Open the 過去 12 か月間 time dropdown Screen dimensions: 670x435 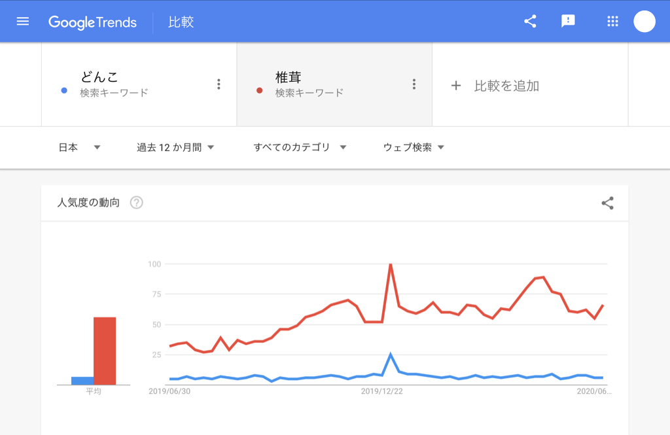175,147
